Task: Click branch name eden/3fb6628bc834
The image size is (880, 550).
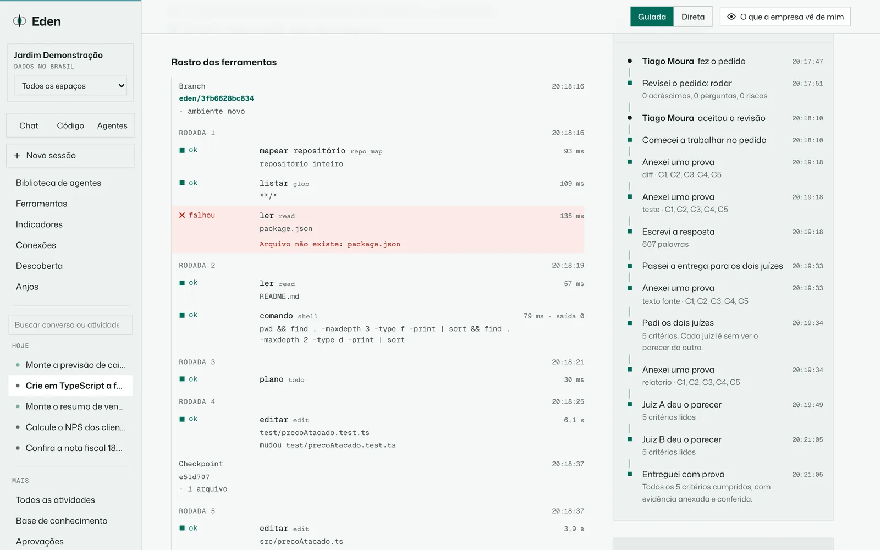Action: 216,98
